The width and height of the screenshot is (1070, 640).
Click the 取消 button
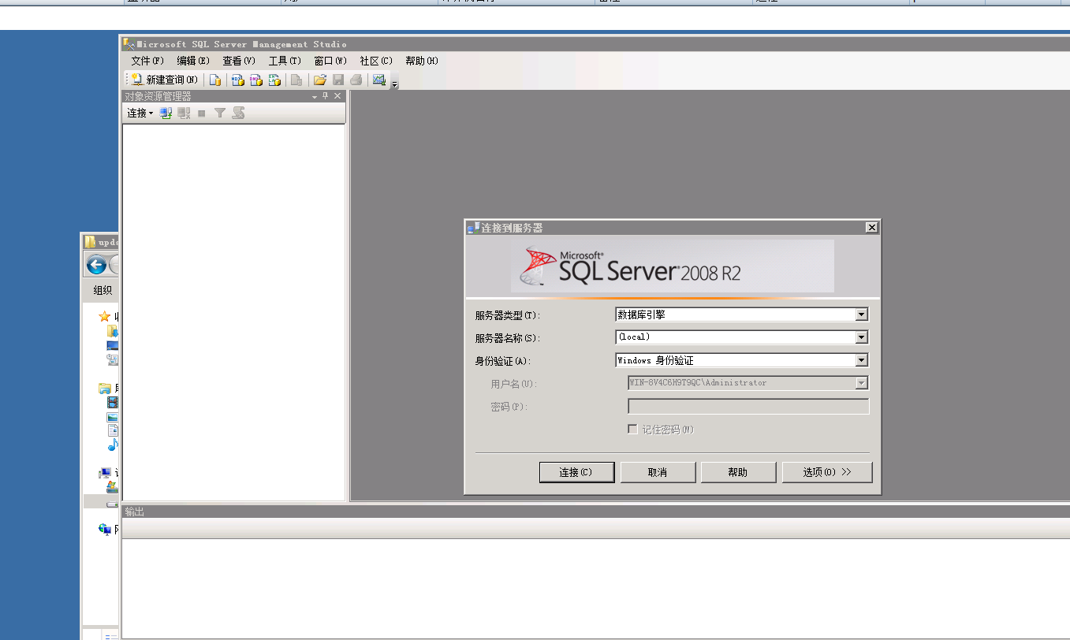click(658, 472)
